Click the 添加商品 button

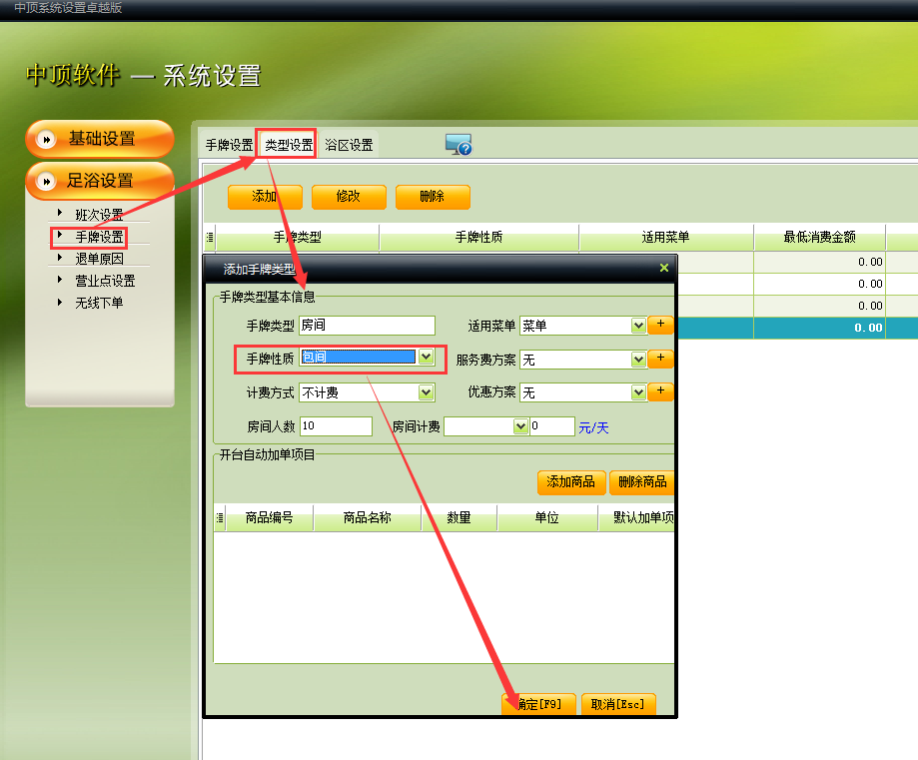point(570,482)
